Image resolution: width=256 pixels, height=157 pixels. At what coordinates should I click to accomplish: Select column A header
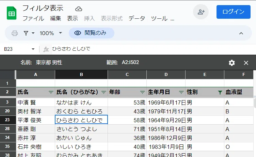pyautogui.click(x=36, y=75)
